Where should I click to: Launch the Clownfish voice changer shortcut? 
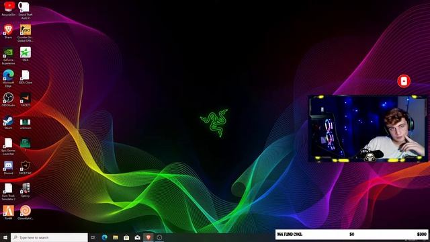click(26, 212)
